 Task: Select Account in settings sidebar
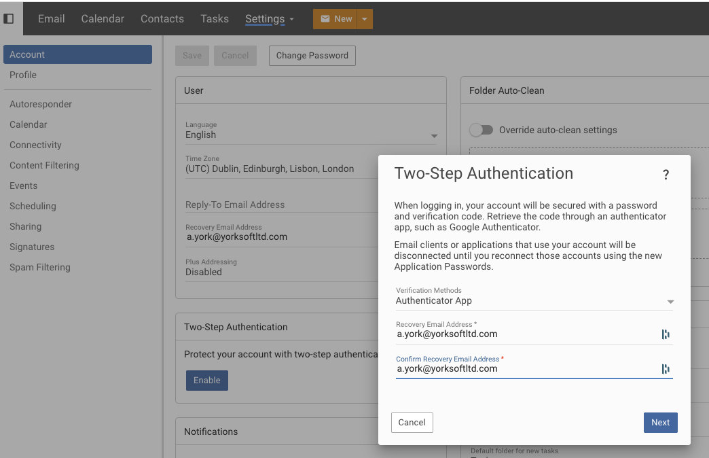pyautogui.click(x=78, y=54)
